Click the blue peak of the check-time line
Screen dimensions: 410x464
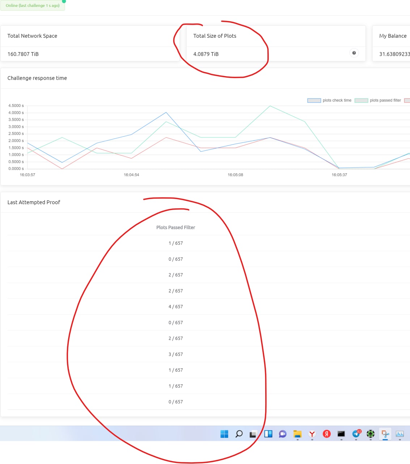click(x=166, y=112)
